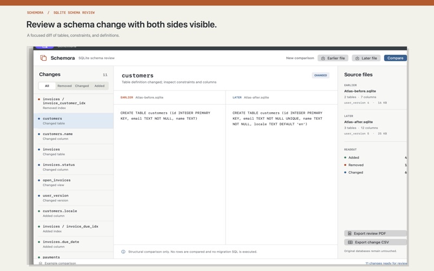434x271 pixels.
Task: Export the review as PDF
Action: click(x=375, y=234)
